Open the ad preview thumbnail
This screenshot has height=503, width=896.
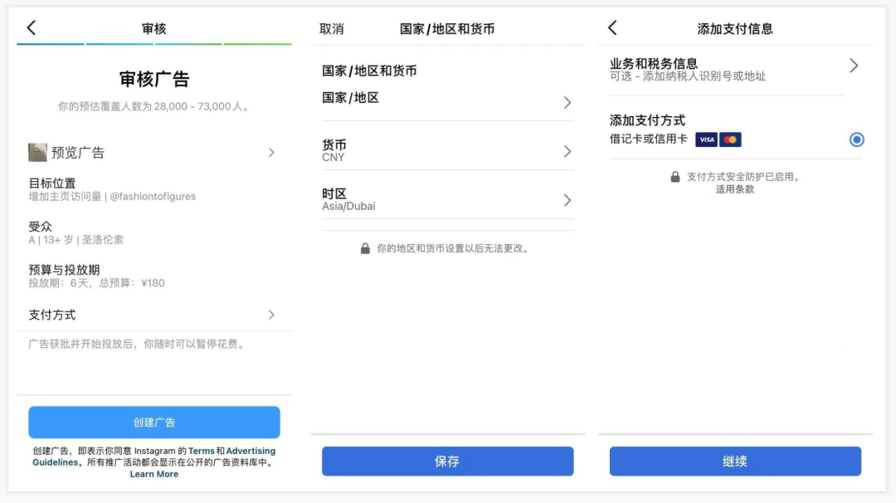(37, 152)
